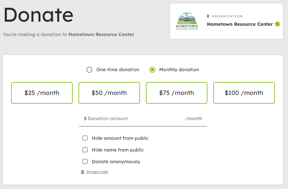Choose the $100 /month amount

pyautogui.click(x=244, y=93)
